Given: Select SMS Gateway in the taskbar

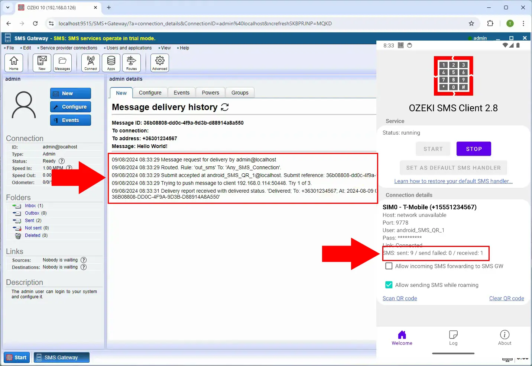Looking at the screenshot, I should pos(62,357).
